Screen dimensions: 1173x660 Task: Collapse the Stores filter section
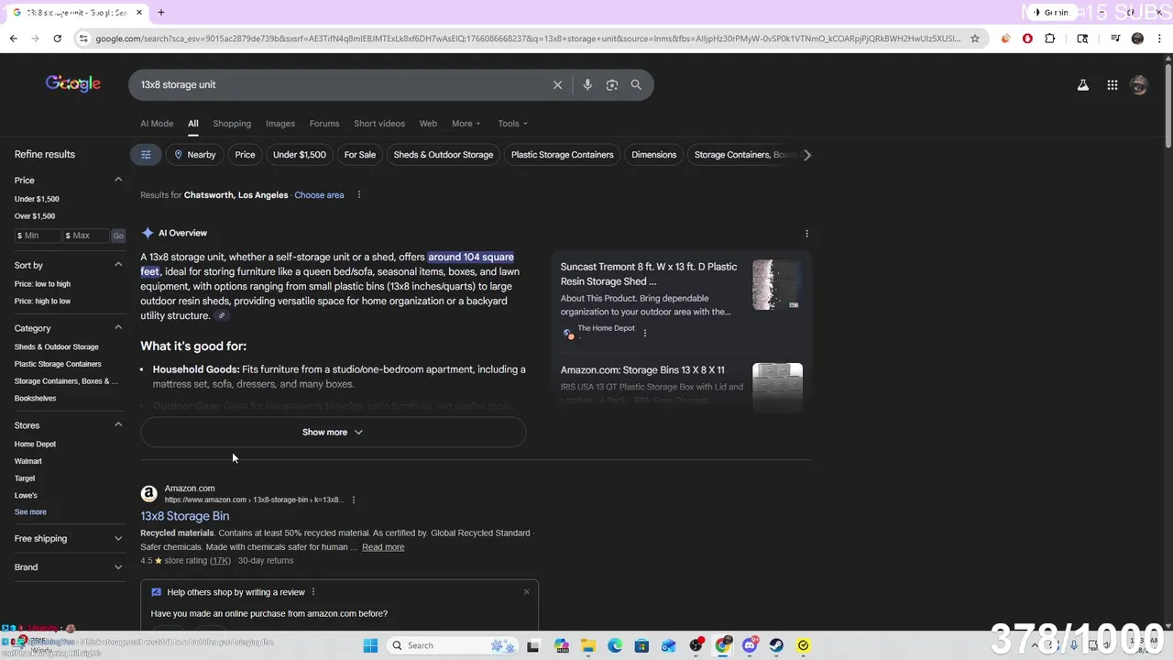pyautogui.click(x=118, y=425)
